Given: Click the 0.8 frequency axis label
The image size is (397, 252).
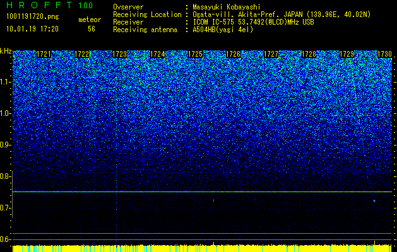Looking at the screenshot, I should pyautogui.click(x=5, y=176).
